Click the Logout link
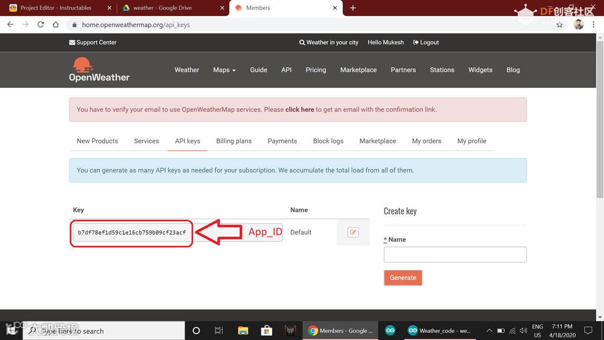This screenshot has width=604, height=340. (426, 42)
